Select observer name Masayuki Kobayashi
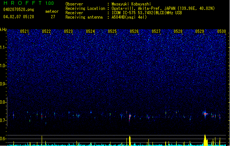 131,4
